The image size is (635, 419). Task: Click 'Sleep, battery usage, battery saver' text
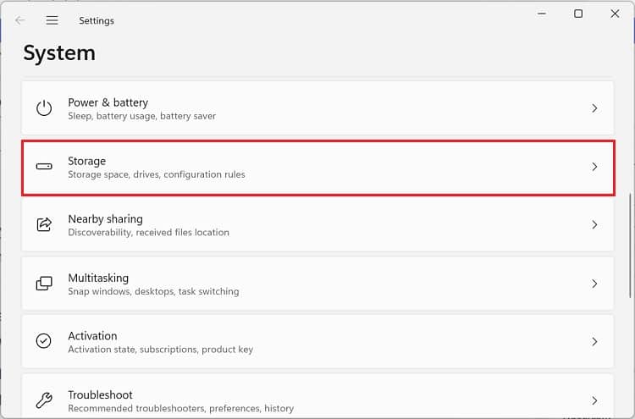(141, 116)
